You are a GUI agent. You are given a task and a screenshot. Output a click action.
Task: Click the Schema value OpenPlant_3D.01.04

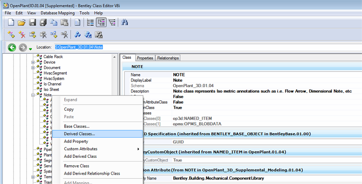tap(193, 86)
